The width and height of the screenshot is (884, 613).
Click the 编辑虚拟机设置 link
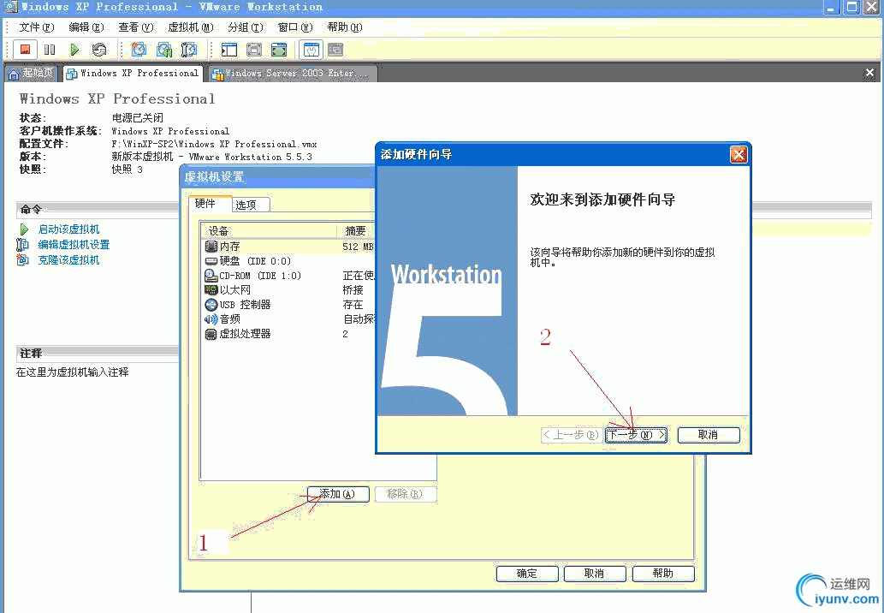(74, 245)
